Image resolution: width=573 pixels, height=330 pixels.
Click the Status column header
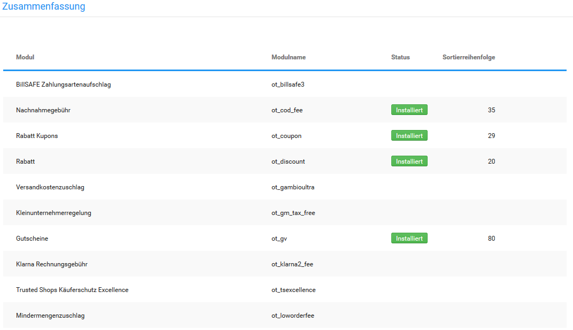[400, 57]
